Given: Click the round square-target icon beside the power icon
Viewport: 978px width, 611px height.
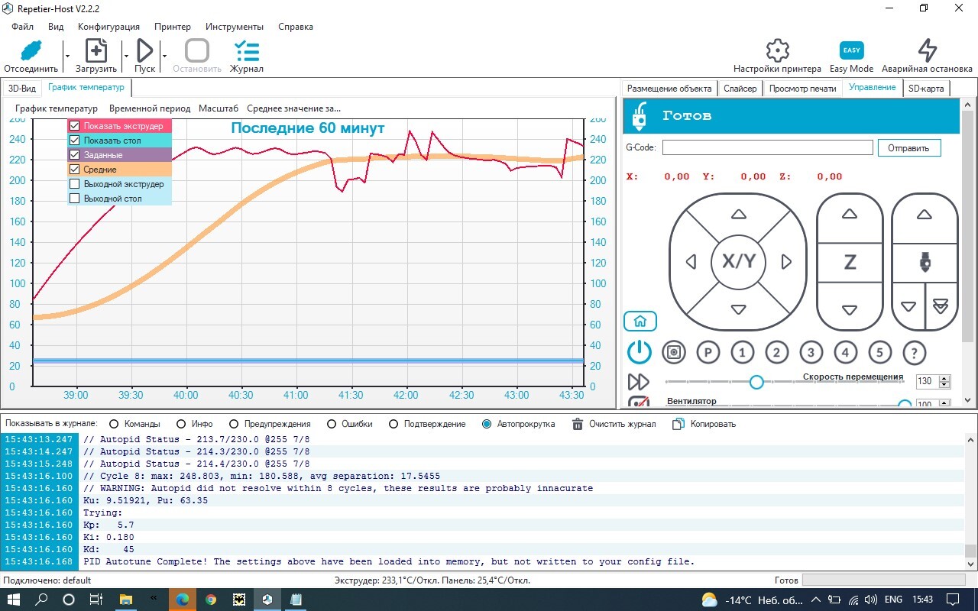Looking at the screenshot, I should pyautogui.click(x=673, y=352).
